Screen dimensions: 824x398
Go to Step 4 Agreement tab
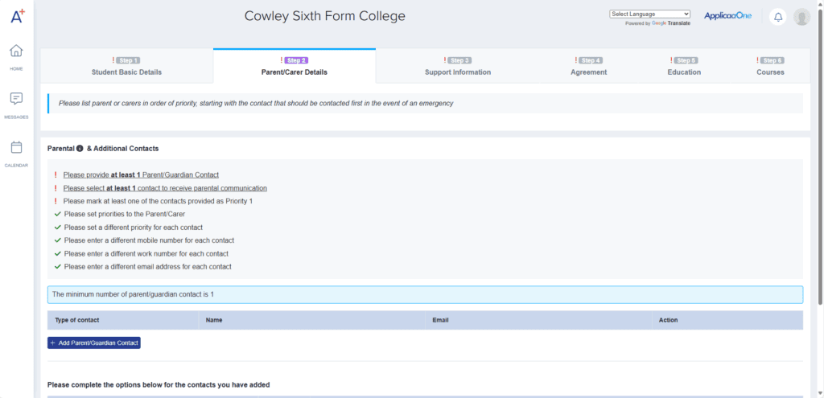click(x=589, y=66)
